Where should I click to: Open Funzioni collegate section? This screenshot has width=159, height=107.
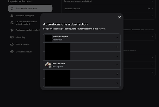tap(25, 16)
